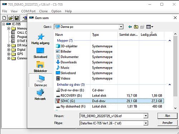
Task: Sort by the Ledig plads column header
Action: click(x=151, y=35)
